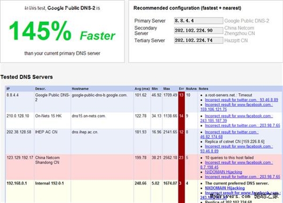Click average value 248.66

click(x=140, y=183)
